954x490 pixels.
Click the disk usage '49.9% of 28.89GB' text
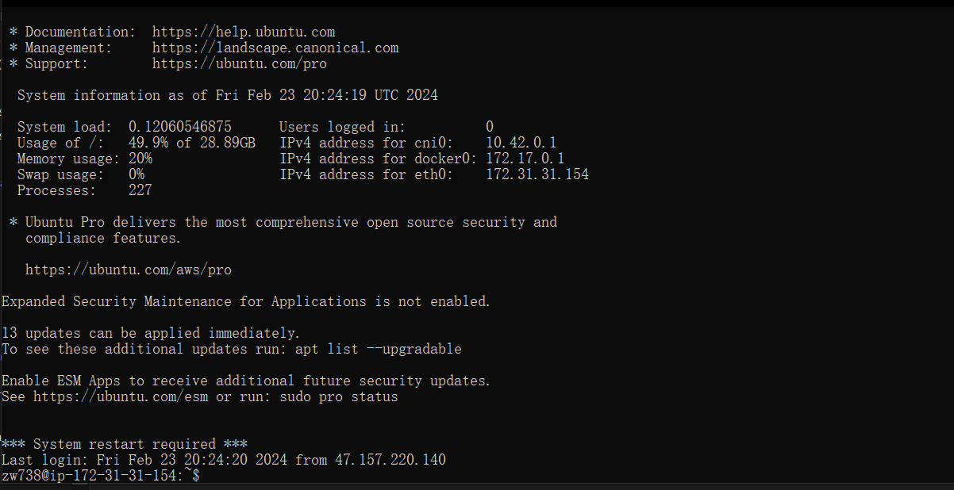point(192,143)
